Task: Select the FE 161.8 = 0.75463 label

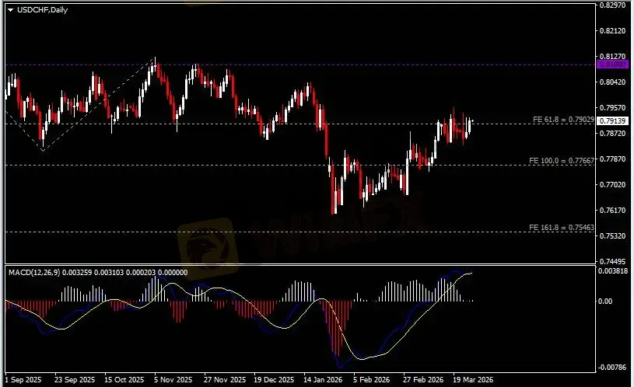Action: coord(562,227)
